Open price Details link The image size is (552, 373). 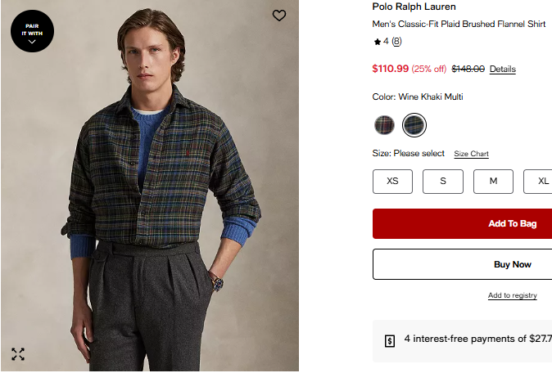[x=503, y=70]
